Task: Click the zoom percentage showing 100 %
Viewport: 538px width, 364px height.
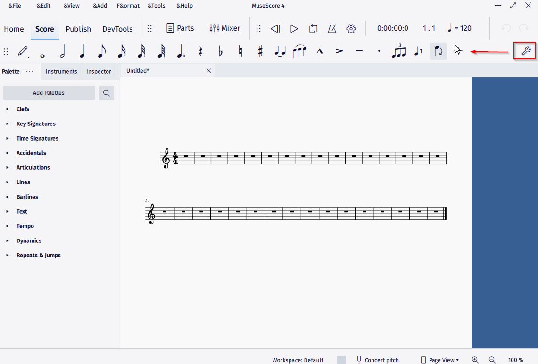Action: tap(515, 360)
